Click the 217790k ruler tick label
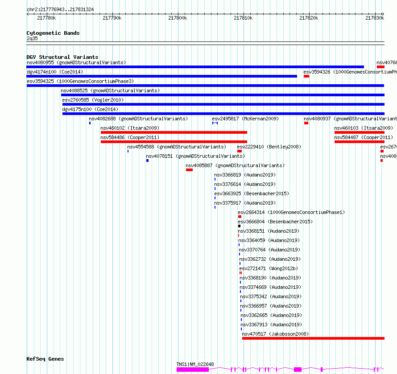 [x=112, y=18]
